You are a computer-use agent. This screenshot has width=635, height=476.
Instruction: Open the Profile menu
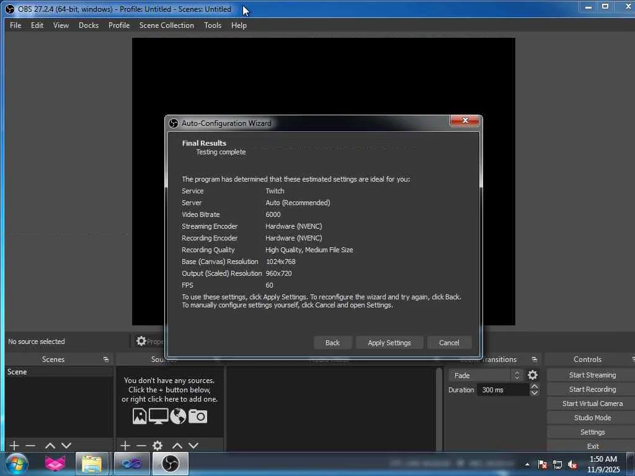tap(119, 25)
